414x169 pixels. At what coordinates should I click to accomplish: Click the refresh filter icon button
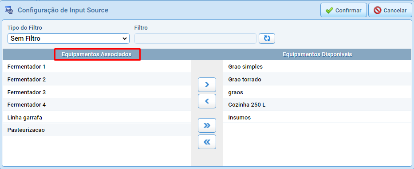tap(267, 38)
